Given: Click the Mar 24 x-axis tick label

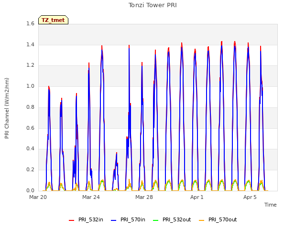Looking at the screenshot, I should (x=91, y=197).
